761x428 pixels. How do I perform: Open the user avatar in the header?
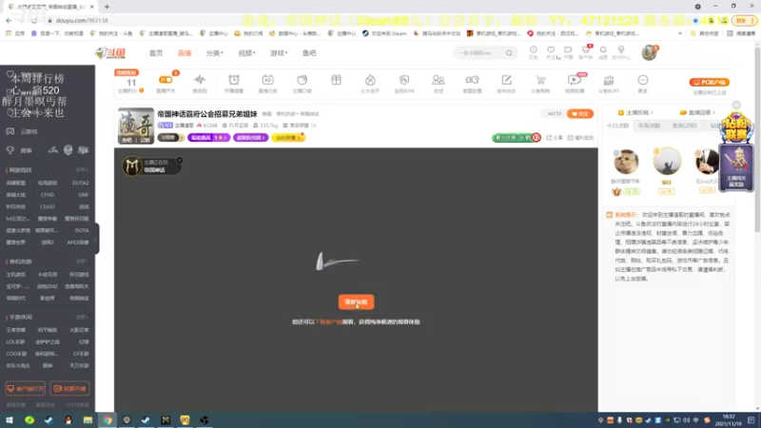tap(649, 52)
